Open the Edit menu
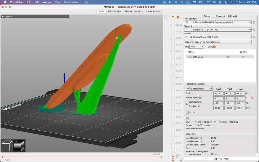The image size is (259, 162). point(37,2)
